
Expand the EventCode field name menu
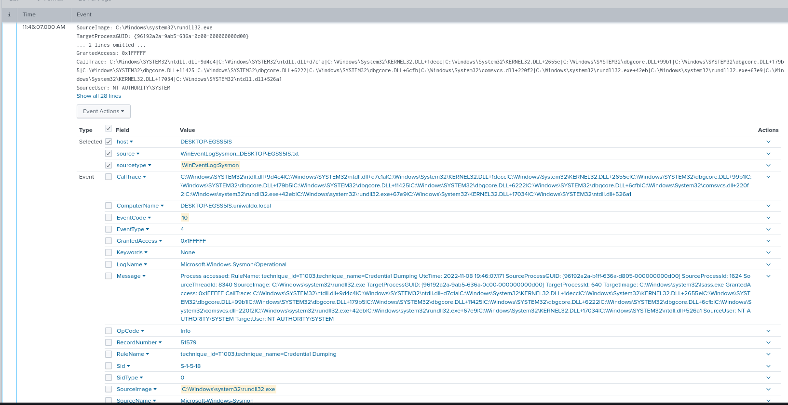[x=134, y=218]
